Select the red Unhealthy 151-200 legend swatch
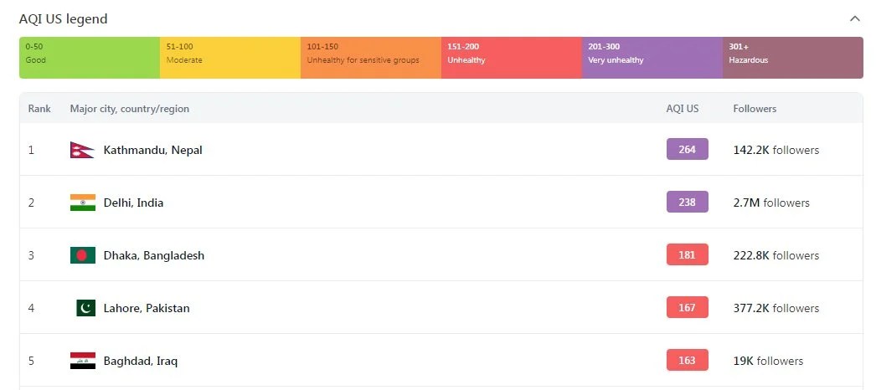This screenshot has height=390, width=876. [x=512, y=58]
